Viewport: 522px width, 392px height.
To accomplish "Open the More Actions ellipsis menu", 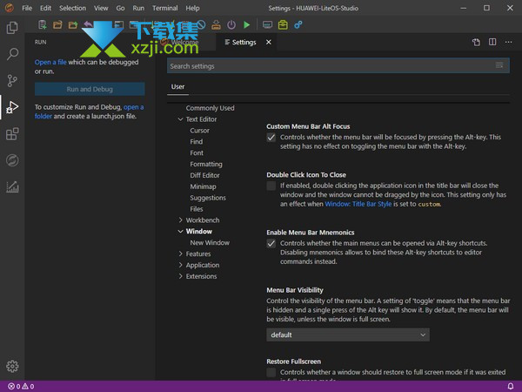I will (x=508, y=42).
